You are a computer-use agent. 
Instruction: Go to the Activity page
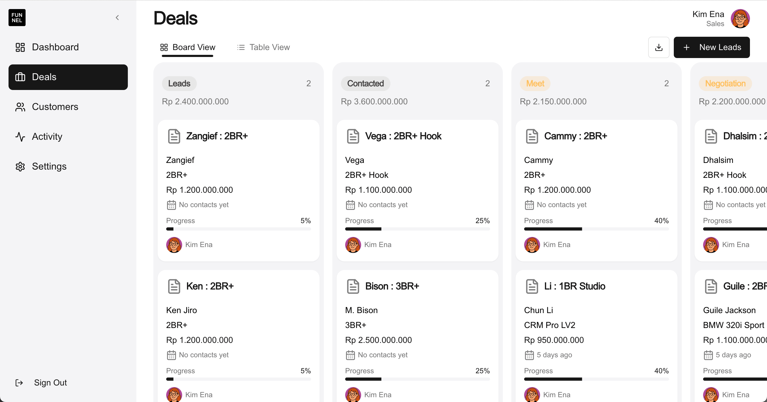point(68,137)
